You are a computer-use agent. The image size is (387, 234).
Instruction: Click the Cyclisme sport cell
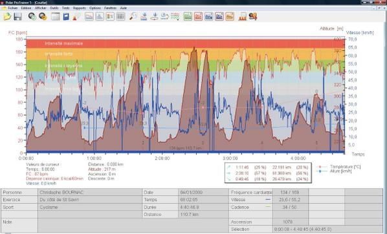coord(90,207)
